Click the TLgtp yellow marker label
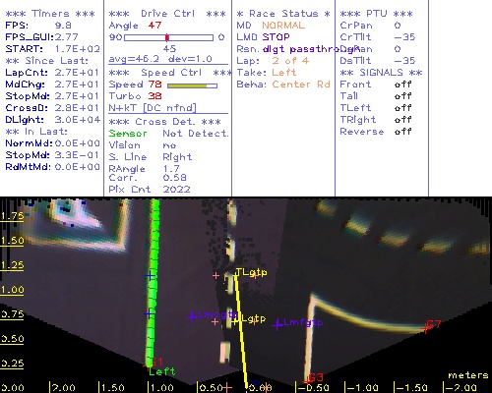The height and width of the screenshot is (393, 492). 252,272
